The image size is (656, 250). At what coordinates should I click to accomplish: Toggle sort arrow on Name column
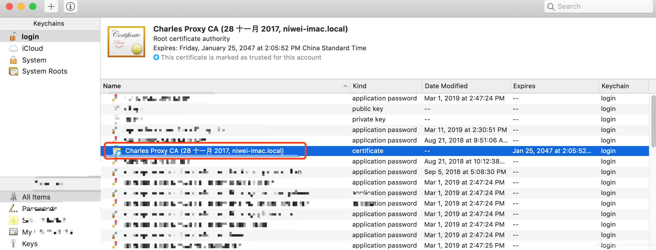point(345,86)
